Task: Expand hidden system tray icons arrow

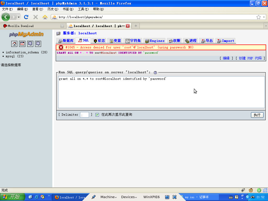Action: click(248, 197)
